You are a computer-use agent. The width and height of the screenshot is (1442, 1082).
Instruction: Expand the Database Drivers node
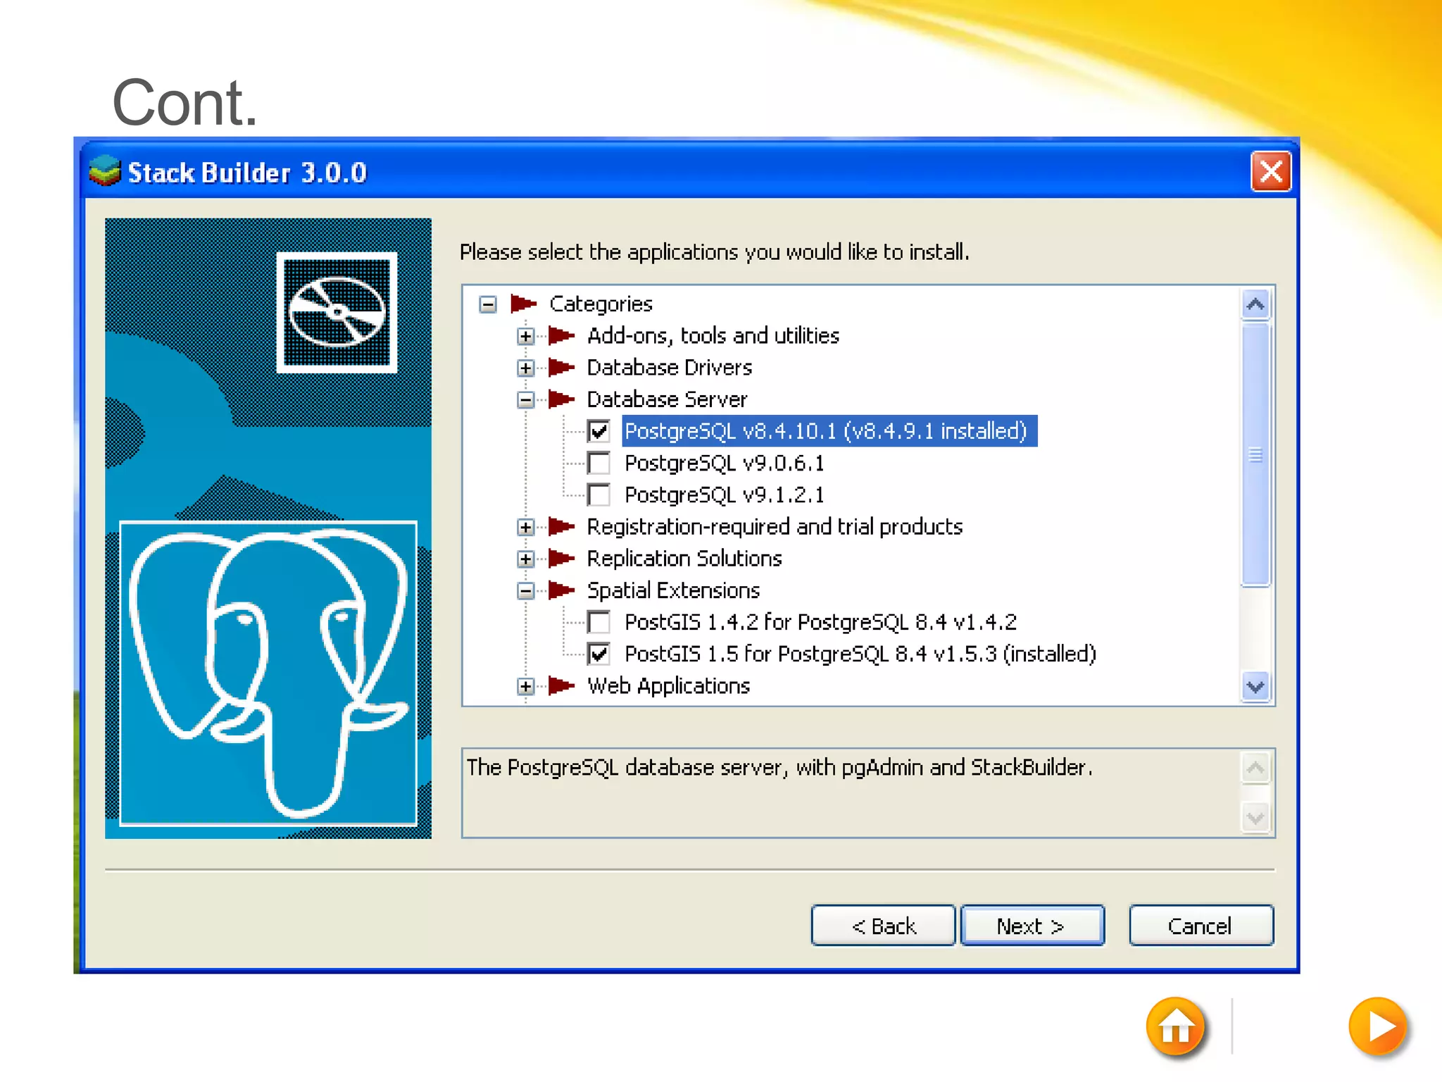[525, 368]
